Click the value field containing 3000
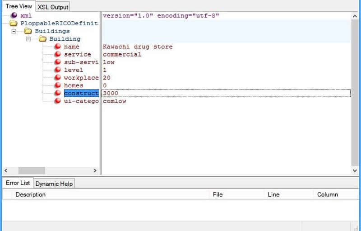Screen dimensions: 361x231 coord(226,93)
